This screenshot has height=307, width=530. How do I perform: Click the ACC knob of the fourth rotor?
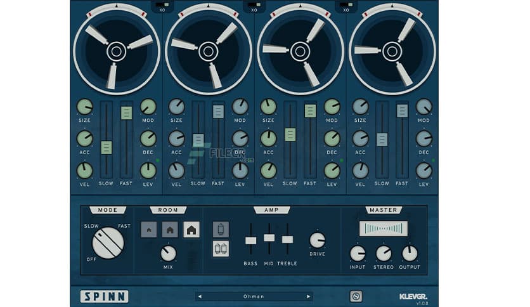pyautogui.click(x=360, y=139)
